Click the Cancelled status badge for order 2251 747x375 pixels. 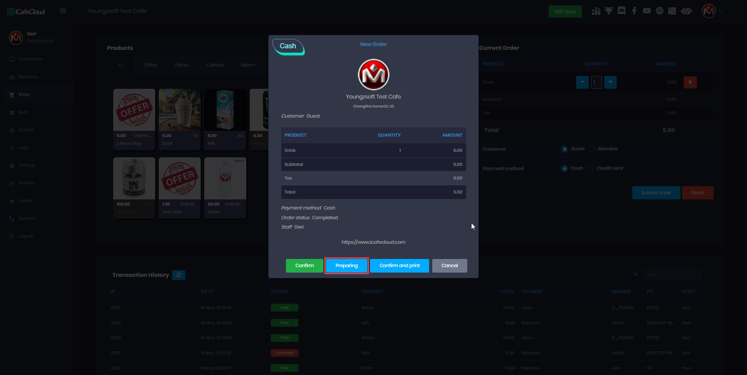[284, 353]
